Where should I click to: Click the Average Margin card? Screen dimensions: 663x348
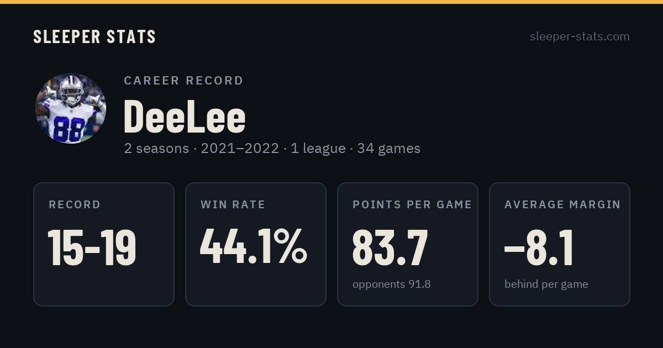(x=560, y=244)
